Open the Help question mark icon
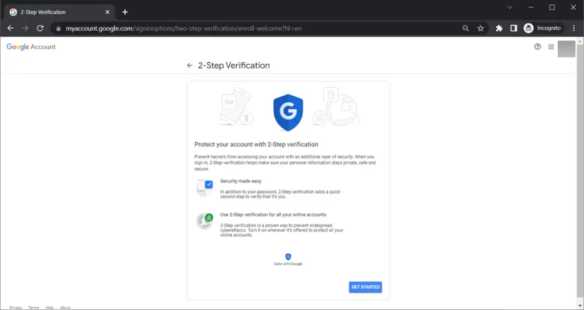Viewport: 584px width, 310px height. [537, 47]
